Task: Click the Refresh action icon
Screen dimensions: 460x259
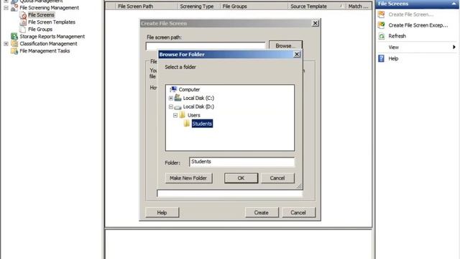Action: point(382,36)
